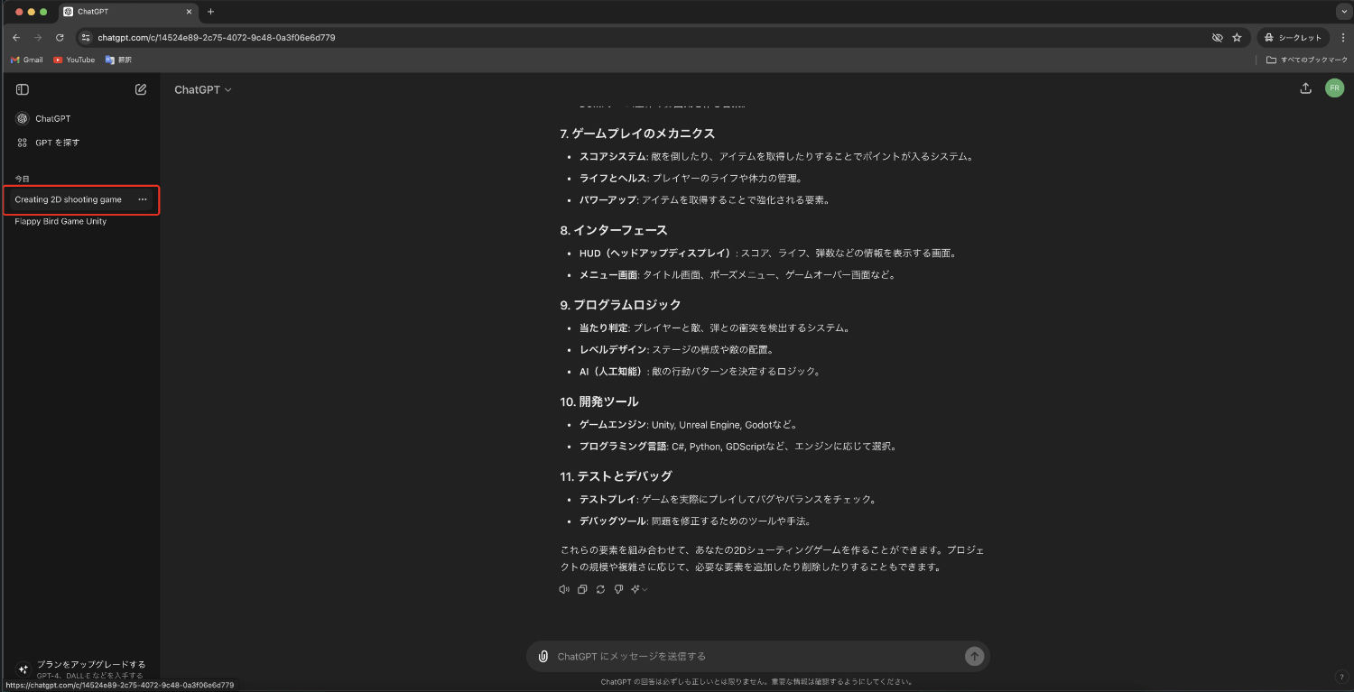The image size is (1354, 692).
Task: Open the Gmail bookmark
Action: [27, 60]
